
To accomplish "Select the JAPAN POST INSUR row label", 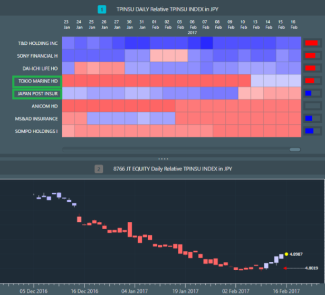I will point(37,94).
